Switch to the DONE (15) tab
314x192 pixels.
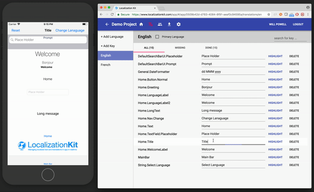[211, 47]
